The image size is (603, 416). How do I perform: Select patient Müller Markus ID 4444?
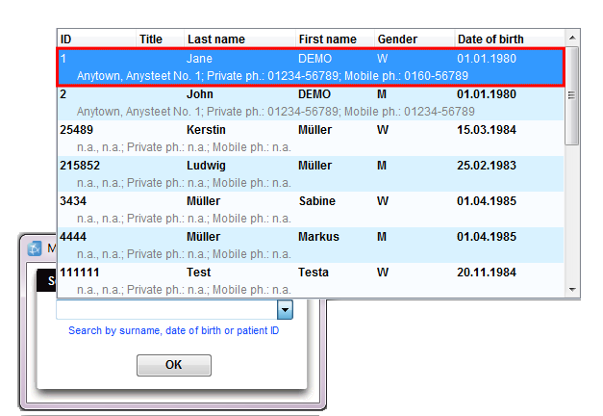[311, 246]
